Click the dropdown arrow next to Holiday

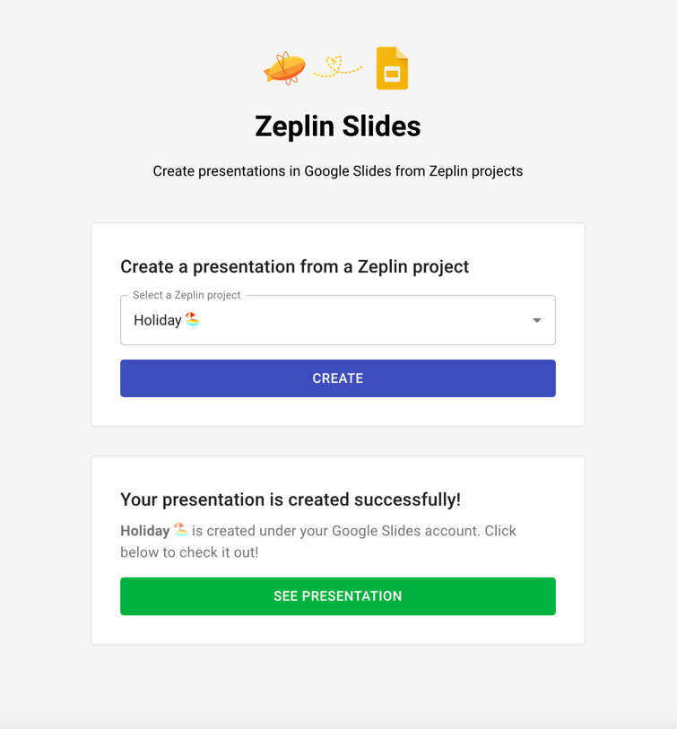coord(536,319)
